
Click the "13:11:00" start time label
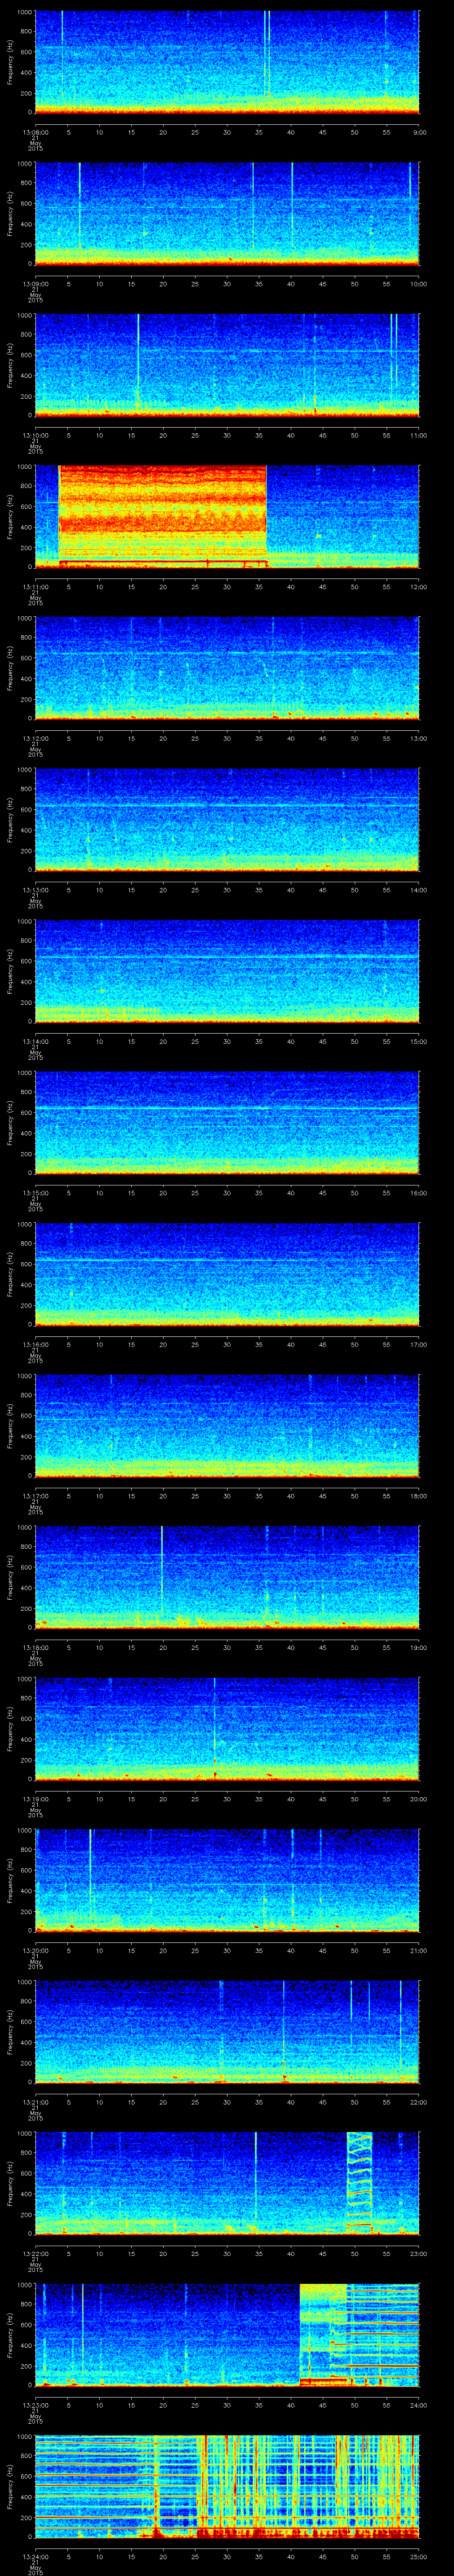(35, 587)
